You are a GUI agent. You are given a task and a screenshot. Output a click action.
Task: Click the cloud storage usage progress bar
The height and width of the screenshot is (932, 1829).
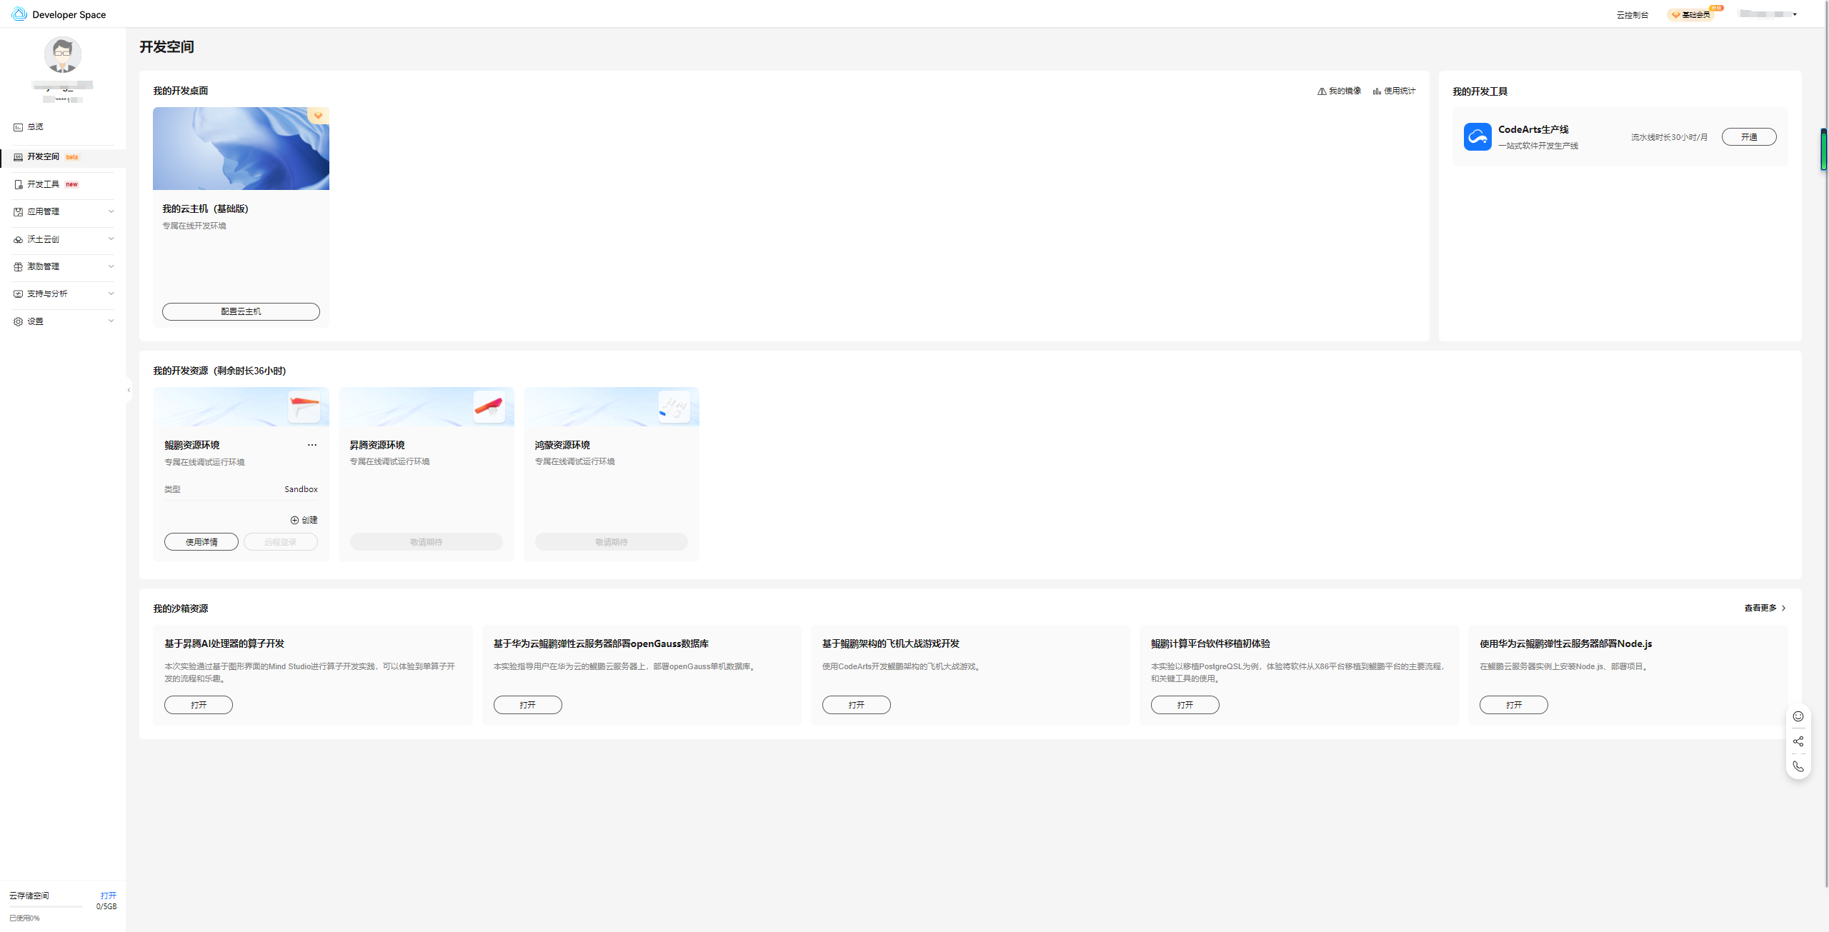(x=46, y=906)
